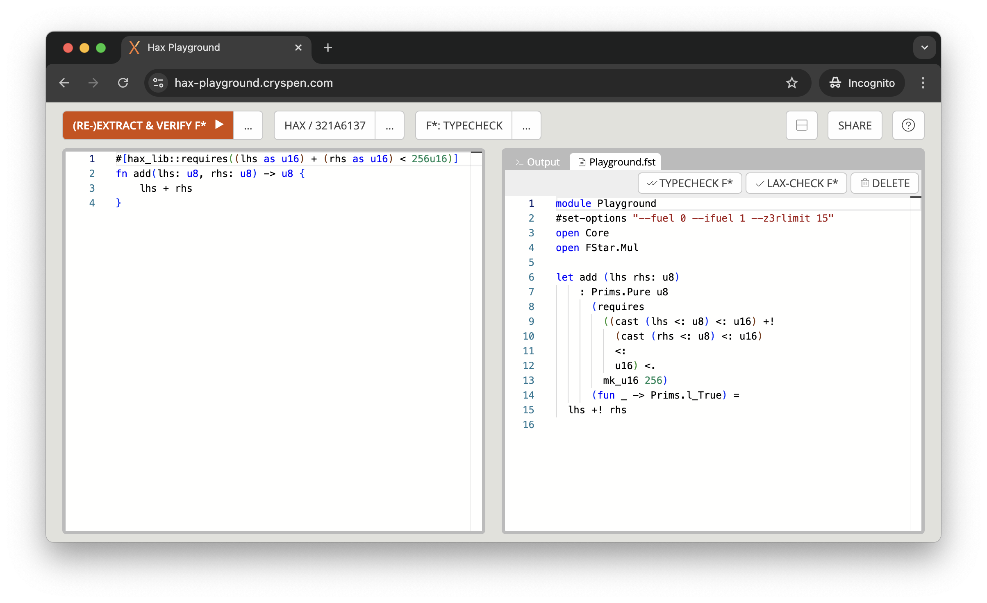Click the help question mark icon
987x603 pixels.
pyautogui.click(x=908, y=125)
